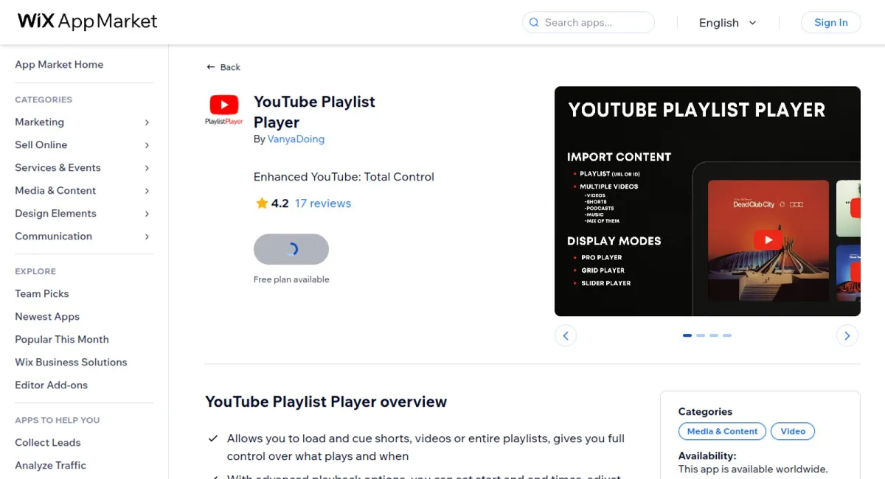Open App Market Home
Viewport: 885px width, 479px height.
pyautogui.click(x=59, y=64)
